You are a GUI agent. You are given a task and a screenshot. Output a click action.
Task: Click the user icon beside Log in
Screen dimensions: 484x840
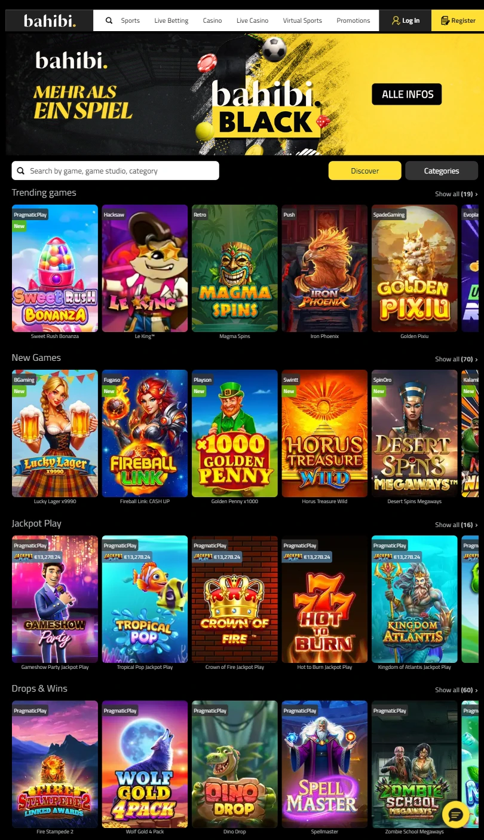point(396,20)
